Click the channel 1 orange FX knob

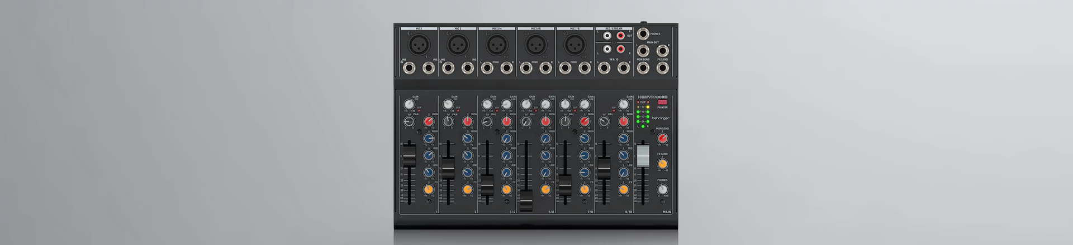click(429, 189)
